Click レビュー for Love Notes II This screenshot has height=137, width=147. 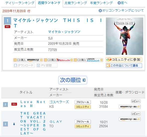pyautogui.click(x=136, y=101)
